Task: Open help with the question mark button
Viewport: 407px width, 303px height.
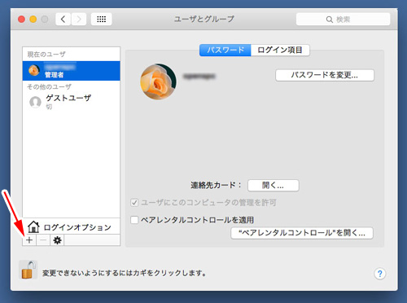Action: pos(380,274)
